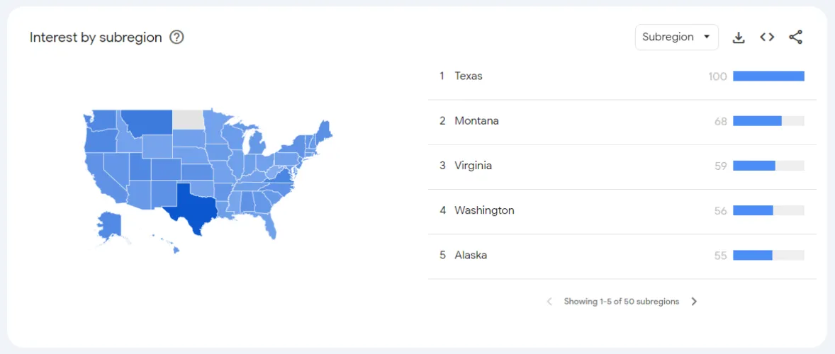Click the share icon
This screenshot has width=835, height=354.
(x=795, y=38)
